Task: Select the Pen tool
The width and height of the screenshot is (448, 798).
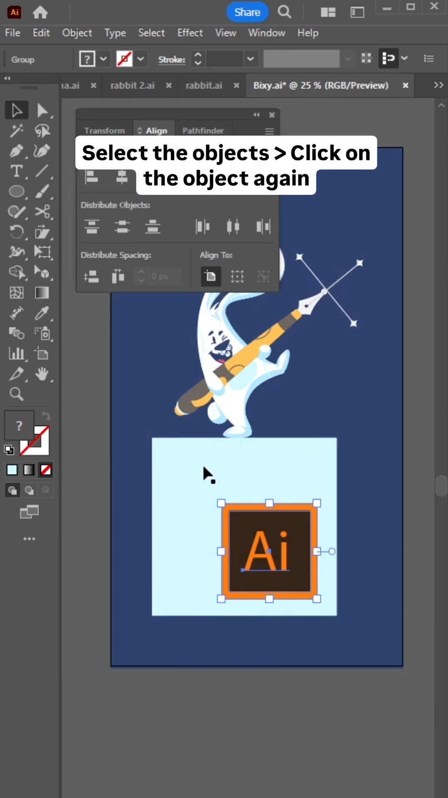Action: [x=17, y=151]
